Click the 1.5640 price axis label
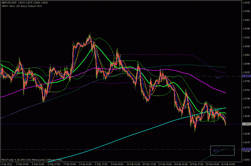 pyautogui.click(x=246, y=134)
